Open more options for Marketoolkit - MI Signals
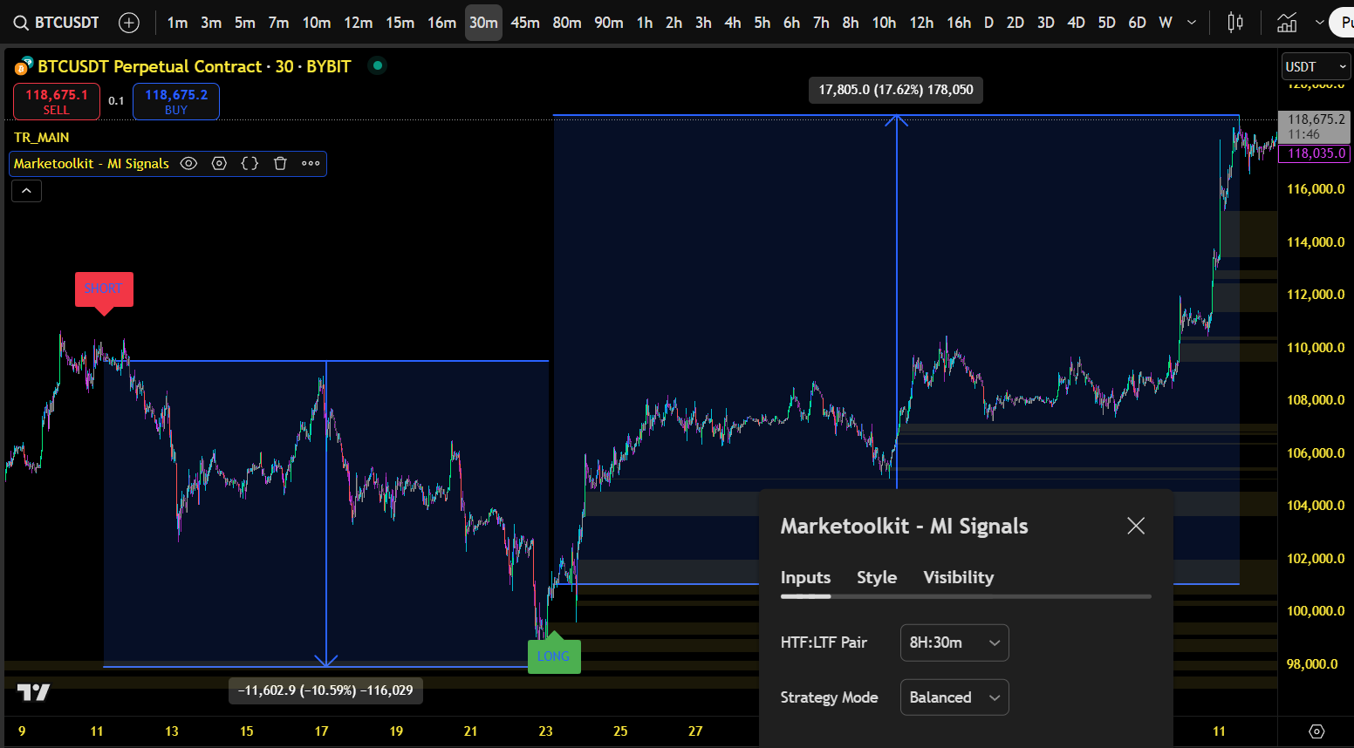 tap(311, 163)
